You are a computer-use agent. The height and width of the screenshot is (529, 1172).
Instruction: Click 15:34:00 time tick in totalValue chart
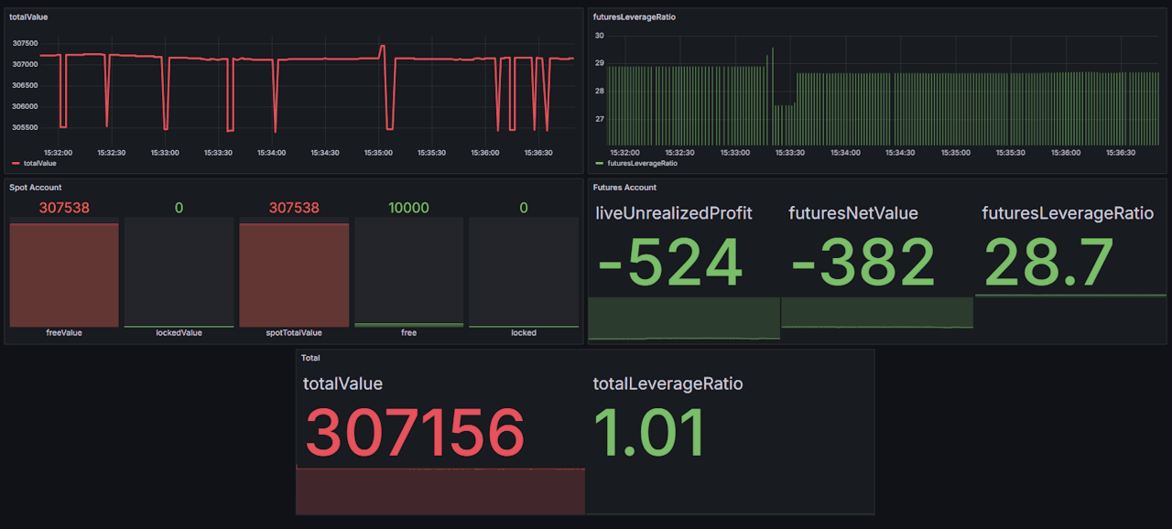point(271,153)
